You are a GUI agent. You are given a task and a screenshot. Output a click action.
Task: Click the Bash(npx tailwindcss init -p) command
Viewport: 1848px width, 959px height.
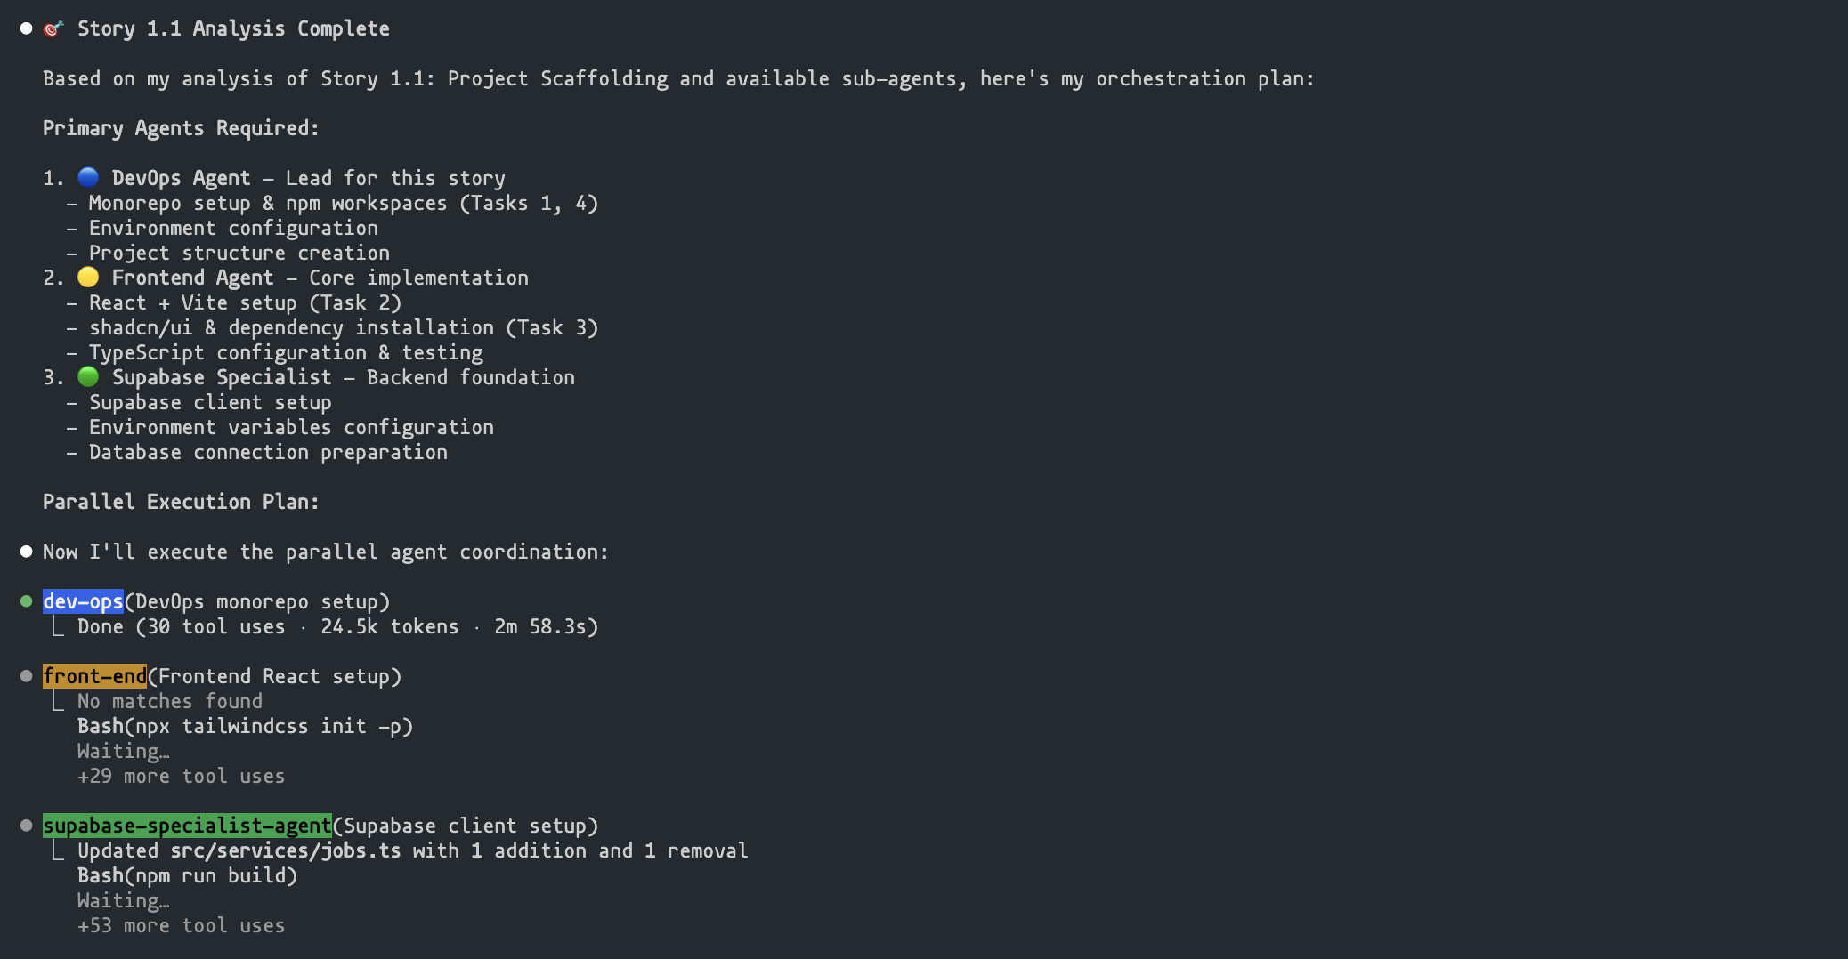(245, 727)
